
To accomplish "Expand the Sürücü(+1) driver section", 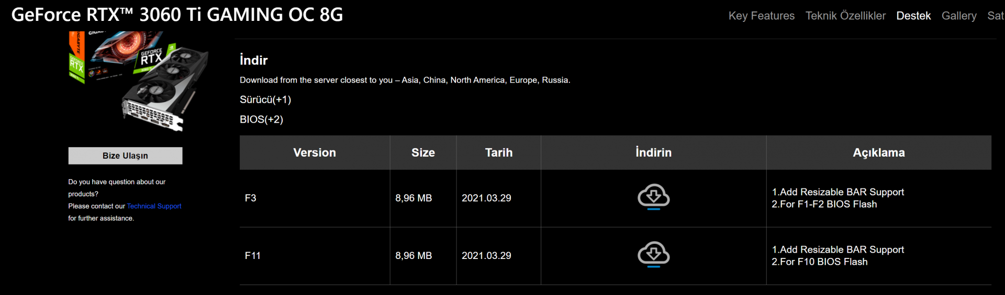I will click(x=265, y=100).
